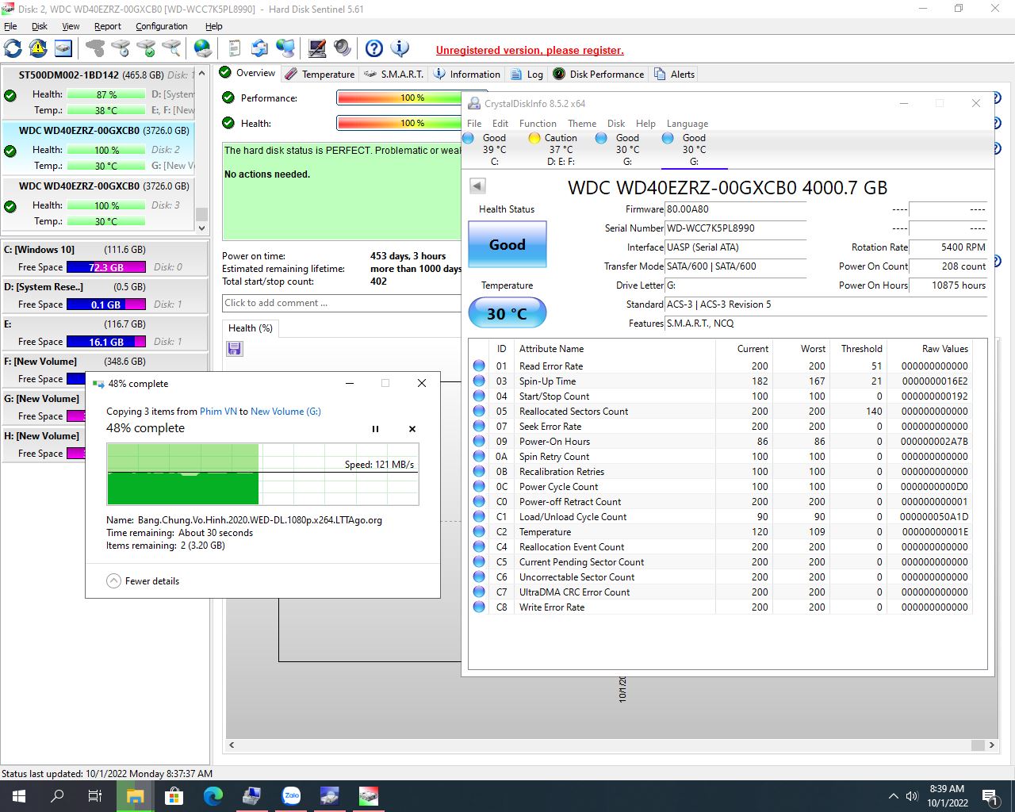Open the Log tab
This screenshot has width=1015, height=812.
pos(527,74)
